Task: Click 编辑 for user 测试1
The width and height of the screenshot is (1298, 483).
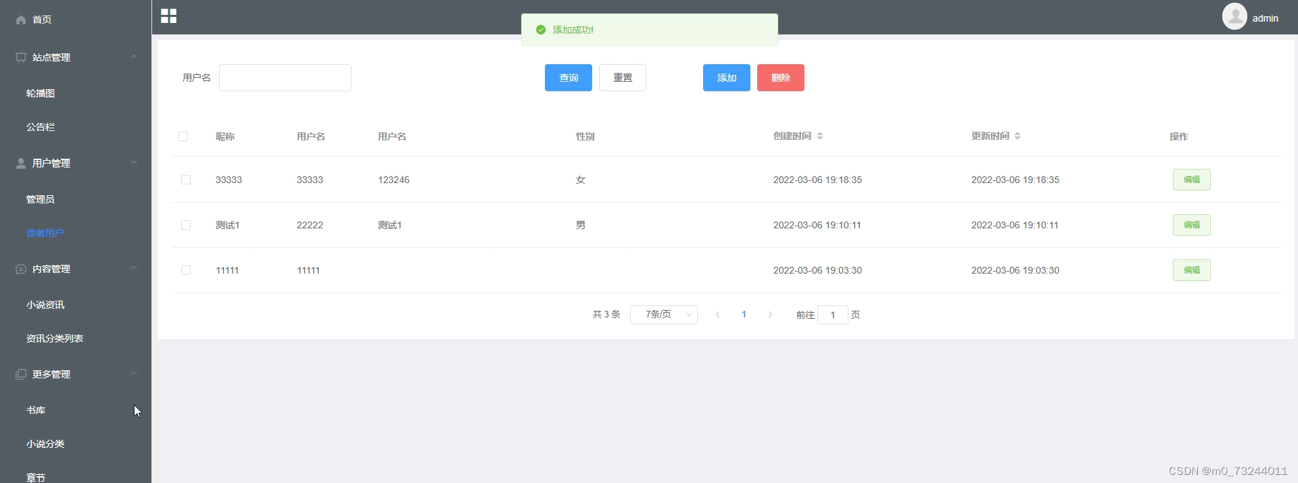Action: pos(1192,225)
